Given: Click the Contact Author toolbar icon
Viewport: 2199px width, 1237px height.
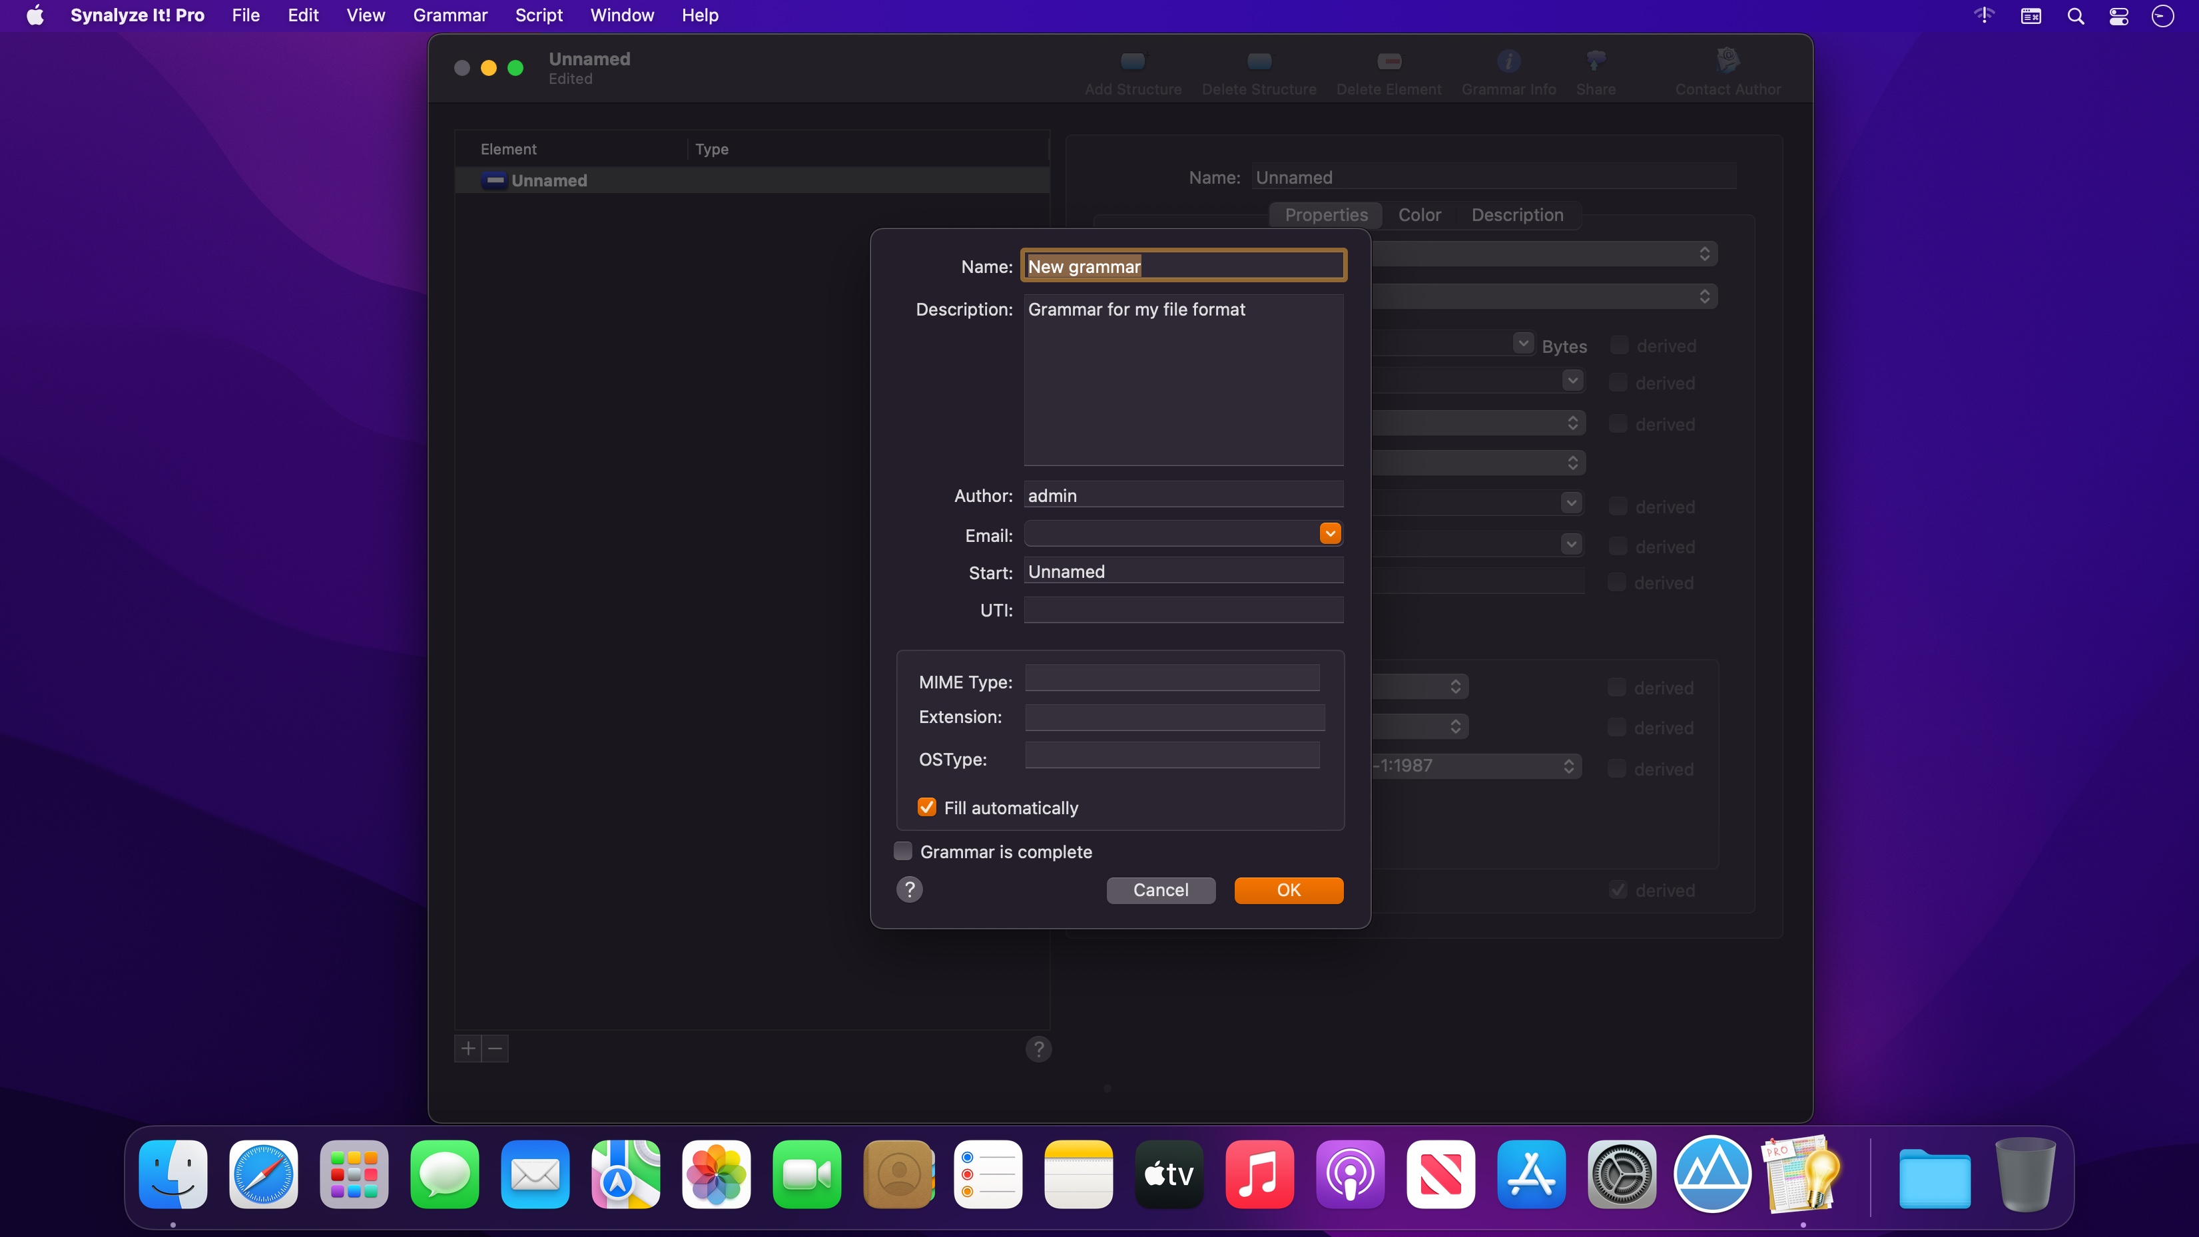Looking at the screenshot, I should tap(1728, 61).
